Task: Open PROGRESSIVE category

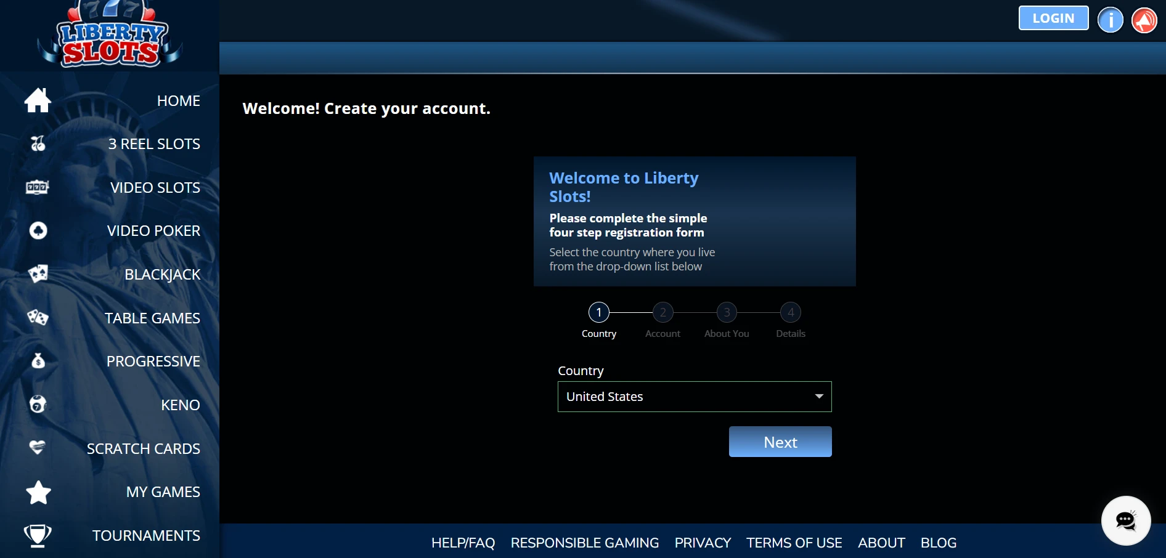Action: click(x=153, y=362)
